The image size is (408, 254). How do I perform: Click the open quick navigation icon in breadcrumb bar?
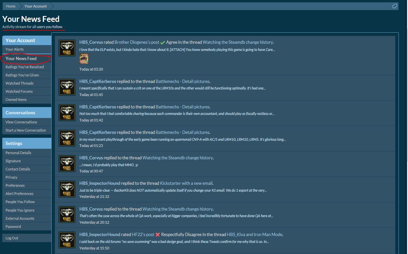(395, 6)
